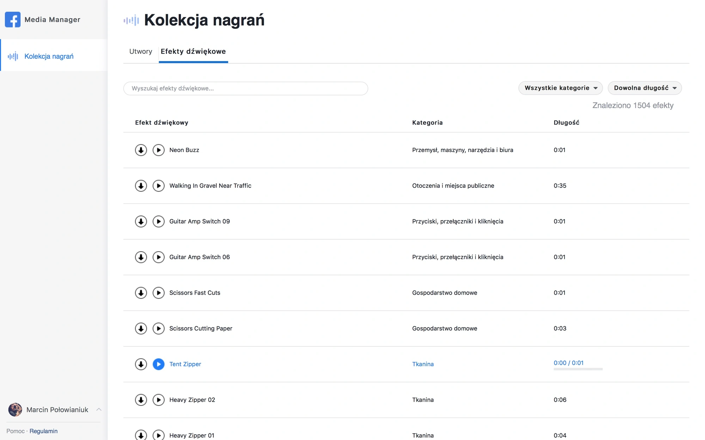Click Przemysł, maszyny, narzędzia i biura category
Image resolution: width=705 pixels, height=440 pixels.
tap(462, 150)
